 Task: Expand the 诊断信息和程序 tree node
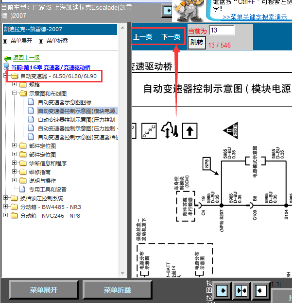14,163
